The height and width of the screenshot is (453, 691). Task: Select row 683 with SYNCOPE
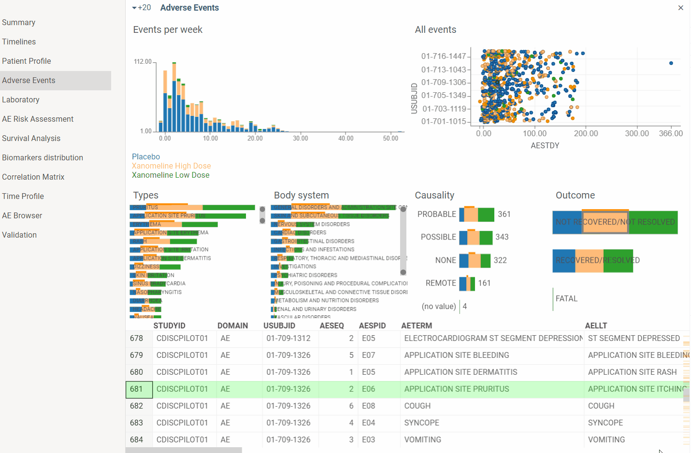point(407,423)
